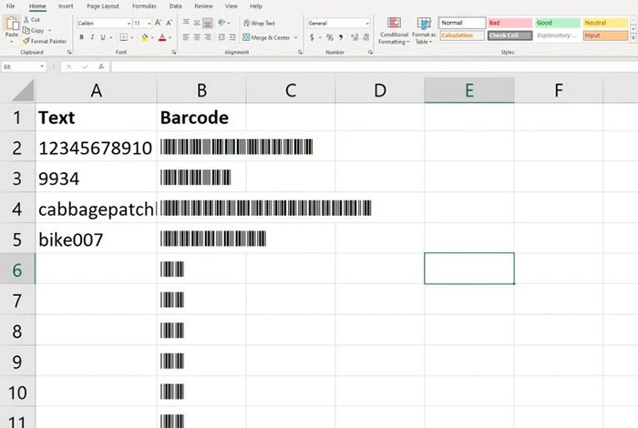The width and height of the screenshot is (638, 428).
Task: Toggle Wrap Text
Action: click(x=259, y=23)
